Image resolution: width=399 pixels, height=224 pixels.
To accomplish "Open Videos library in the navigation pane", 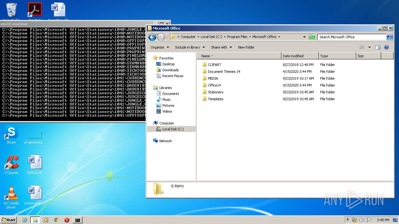I will point(167,111).
